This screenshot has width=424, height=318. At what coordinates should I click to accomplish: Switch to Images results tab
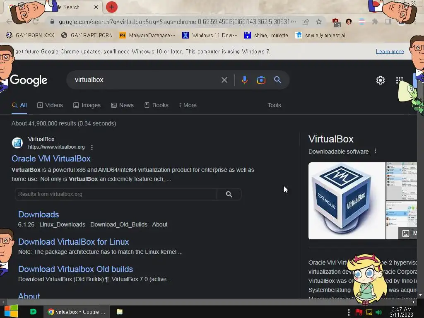87,106
